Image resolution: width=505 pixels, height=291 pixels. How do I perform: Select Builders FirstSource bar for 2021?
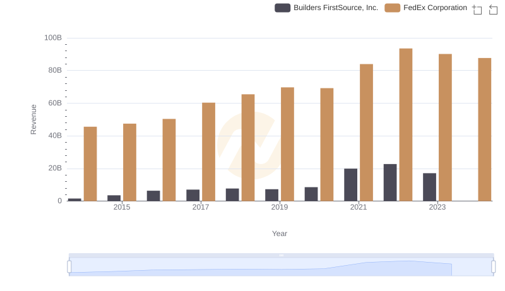coord(351,185)
